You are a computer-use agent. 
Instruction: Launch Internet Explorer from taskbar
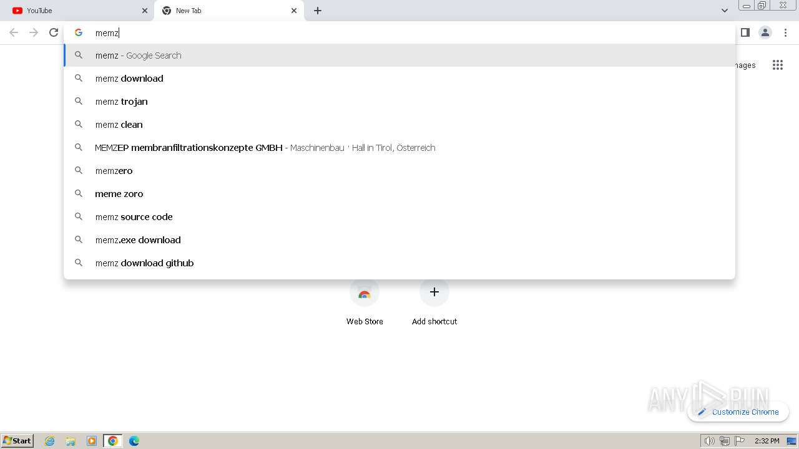tap(50, 441)
